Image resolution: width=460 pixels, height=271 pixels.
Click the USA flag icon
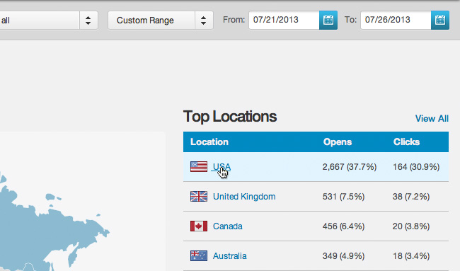(199, 166)
